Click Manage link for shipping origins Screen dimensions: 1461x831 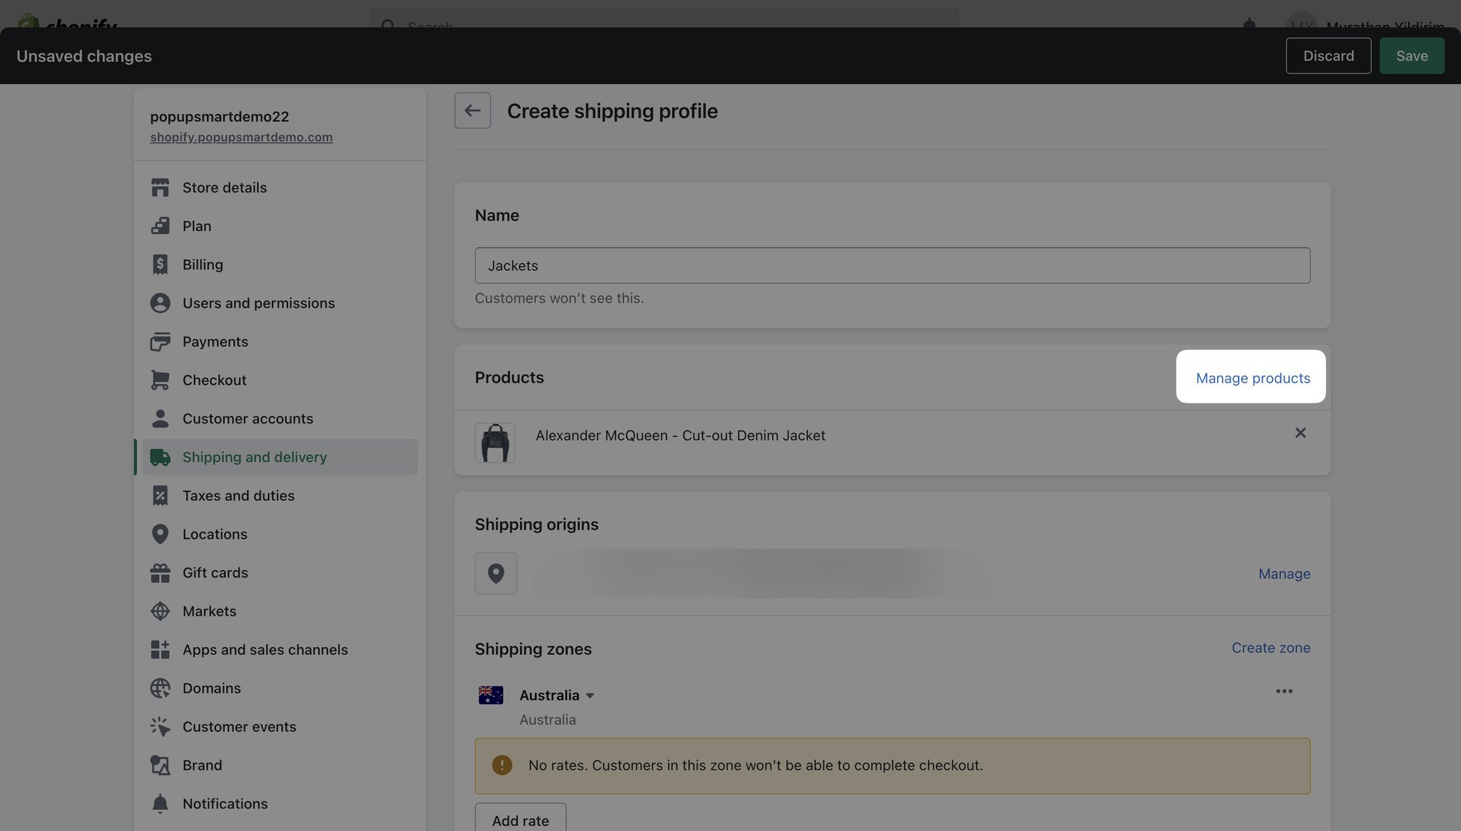[x=1284, y=574]
